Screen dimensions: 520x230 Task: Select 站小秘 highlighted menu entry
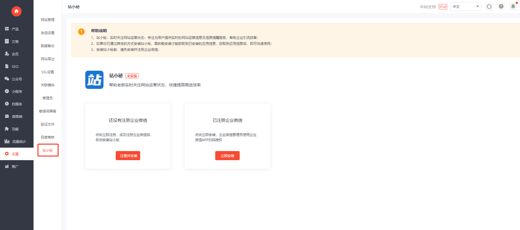pos(48,150)
